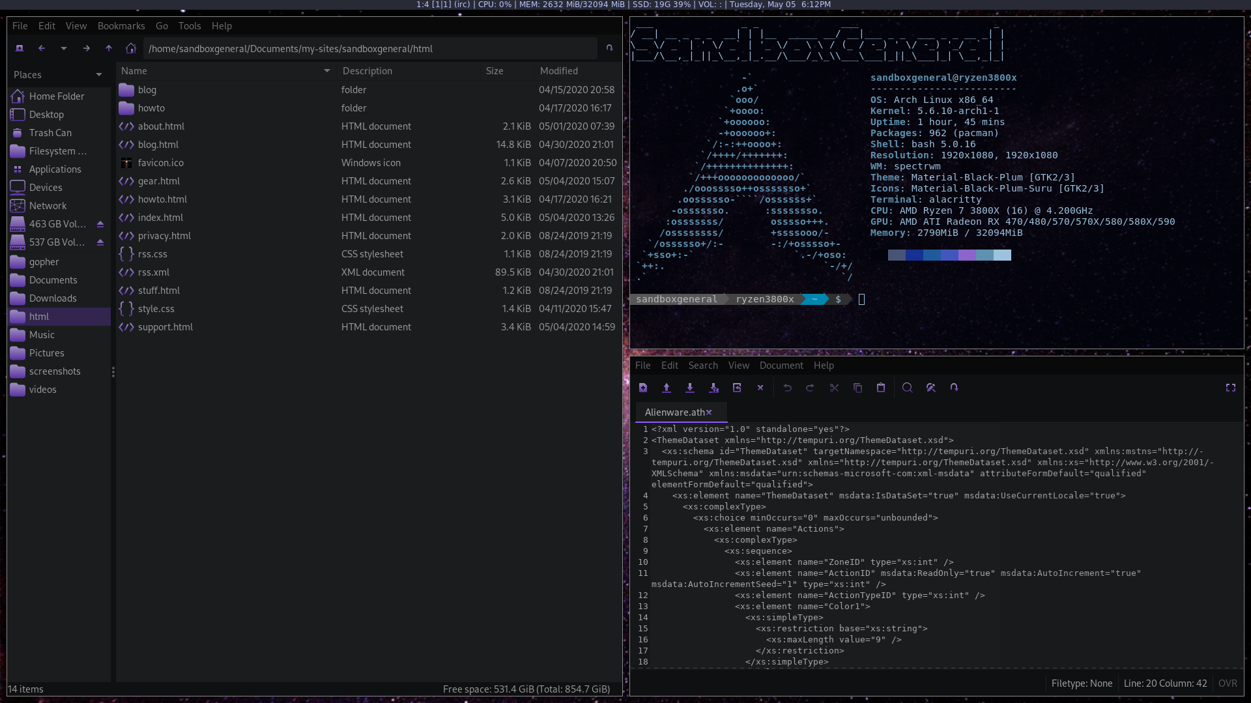Click the path bar location field
Screen dimensions: 1251x703
369,49
